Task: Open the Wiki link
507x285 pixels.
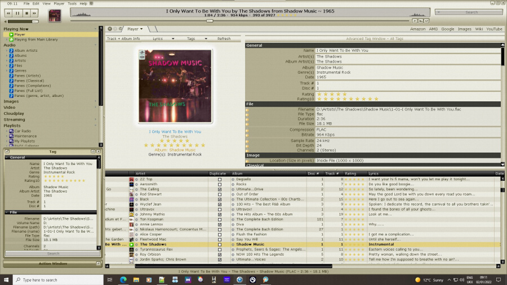Action: click(479, 29)
